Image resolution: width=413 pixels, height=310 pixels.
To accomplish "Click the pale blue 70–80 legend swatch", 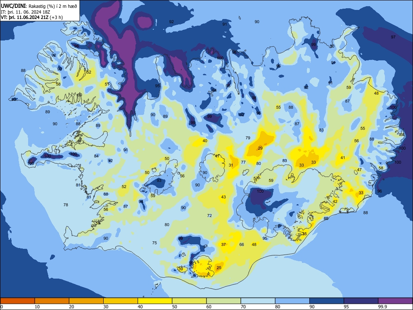I will [258, 301].
